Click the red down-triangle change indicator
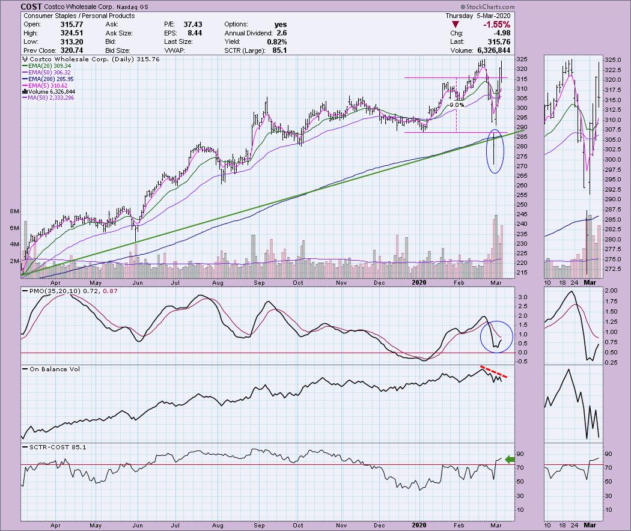631x531 pixels. pyautogui.click(x=455, y=25)
